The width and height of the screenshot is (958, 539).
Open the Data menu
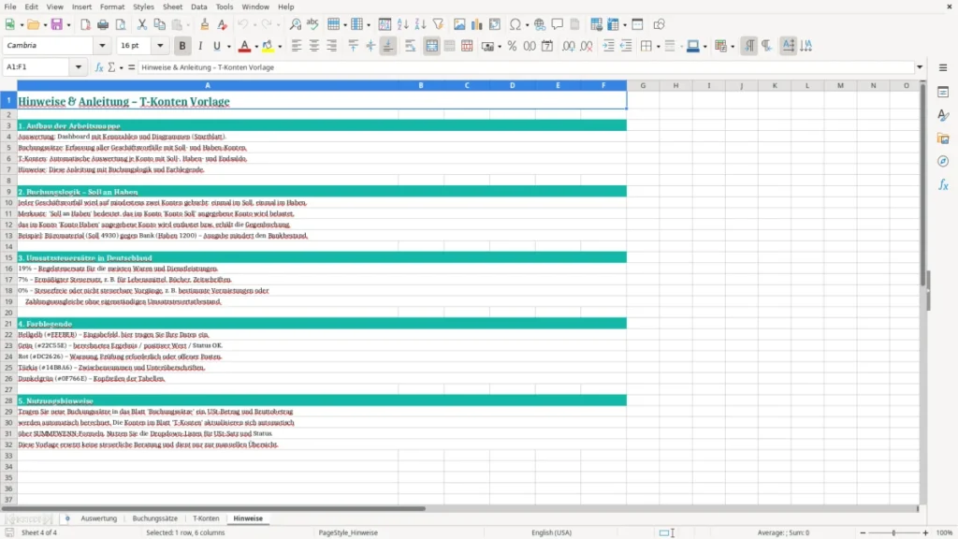click(198, 7)
